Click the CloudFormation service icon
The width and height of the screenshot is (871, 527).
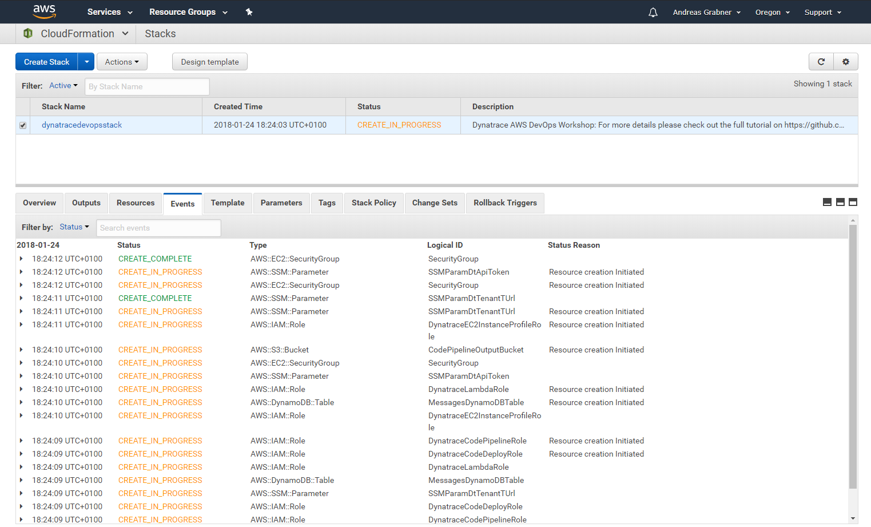coord(27,34)
